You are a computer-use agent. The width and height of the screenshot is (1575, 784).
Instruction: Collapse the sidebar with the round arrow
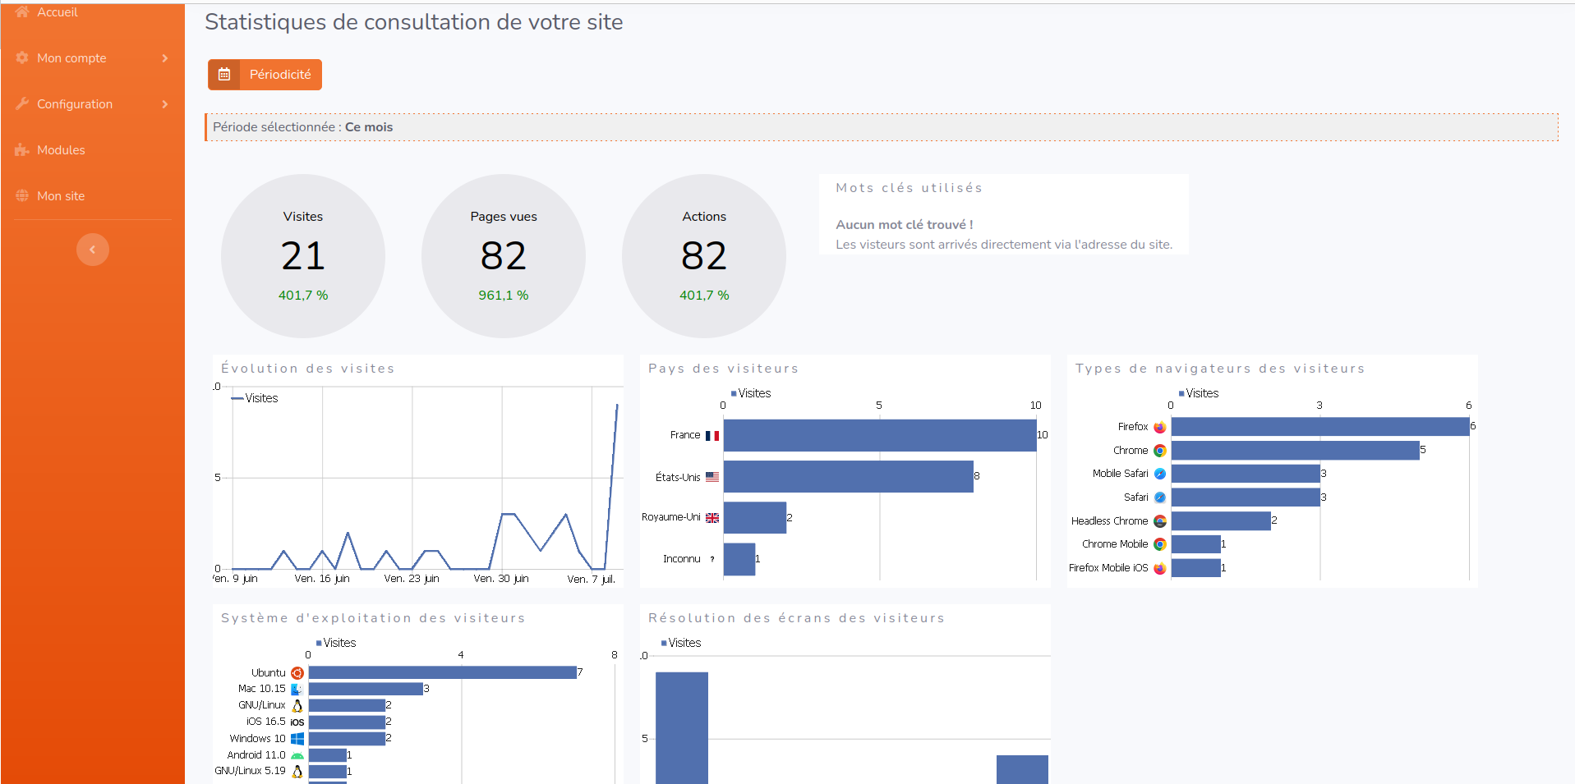pyautogui.click(x=93, y=250)
